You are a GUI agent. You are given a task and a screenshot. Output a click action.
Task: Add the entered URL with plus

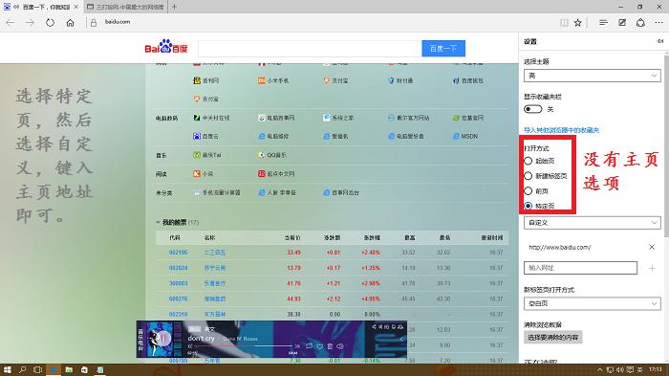coord(652,268)
